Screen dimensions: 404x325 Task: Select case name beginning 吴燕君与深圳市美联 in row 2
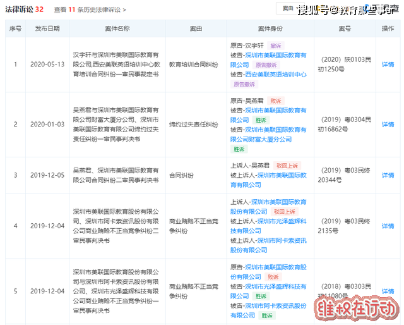(x=116, y=125)
